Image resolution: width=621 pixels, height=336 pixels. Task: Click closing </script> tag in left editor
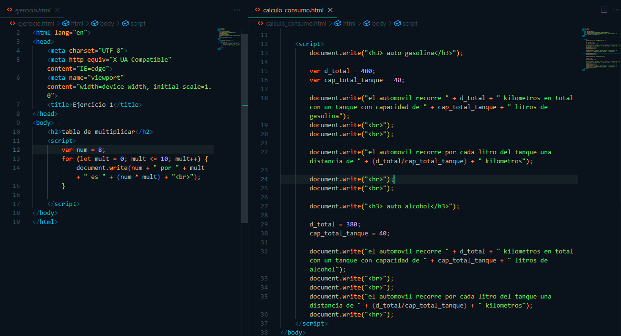(x=63, y=204)
